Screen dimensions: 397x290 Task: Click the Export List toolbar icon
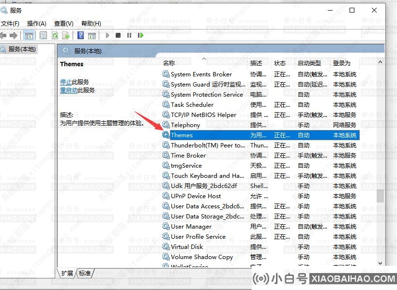pos(66,35)
